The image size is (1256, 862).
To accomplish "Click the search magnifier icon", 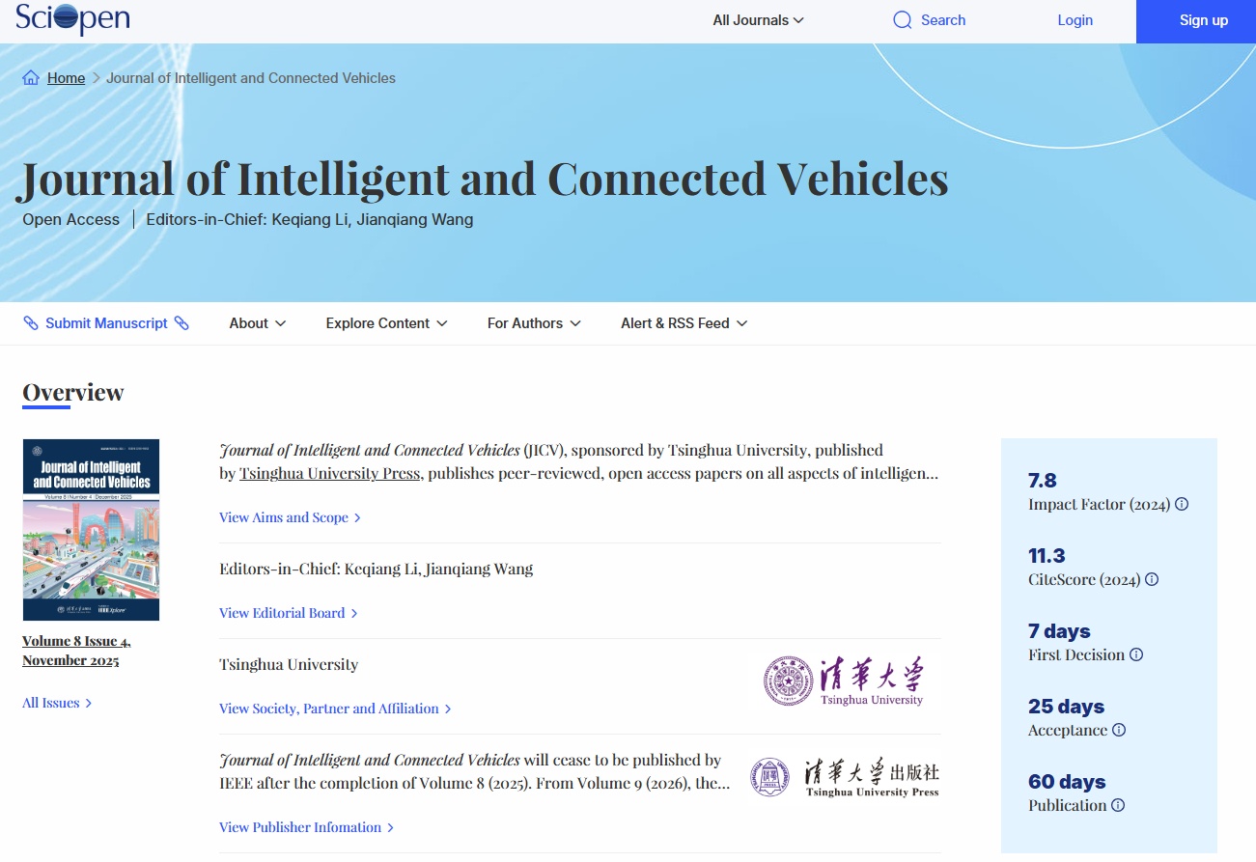I will 902,20.
